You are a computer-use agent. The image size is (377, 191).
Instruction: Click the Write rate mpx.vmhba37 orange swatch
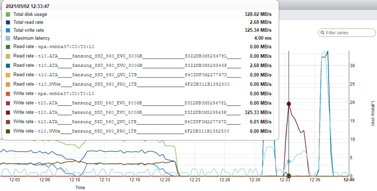click(x=8, y=94)
